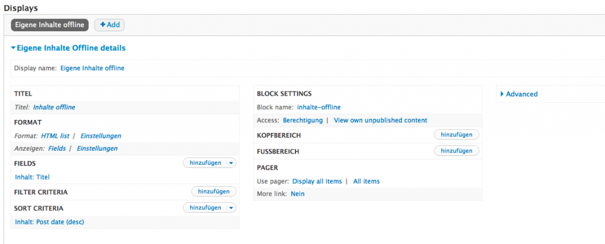The image size is (605, 244).
Task: Open the Fields hinzufügen dropdown arrow
Action: (x=232, y=162)
